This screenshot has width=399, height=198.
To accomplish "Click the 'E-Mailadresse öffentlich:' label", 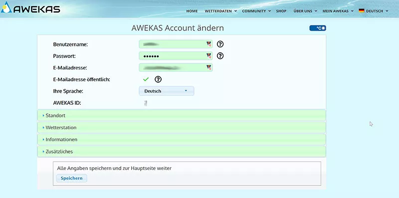I will (81, 79).
